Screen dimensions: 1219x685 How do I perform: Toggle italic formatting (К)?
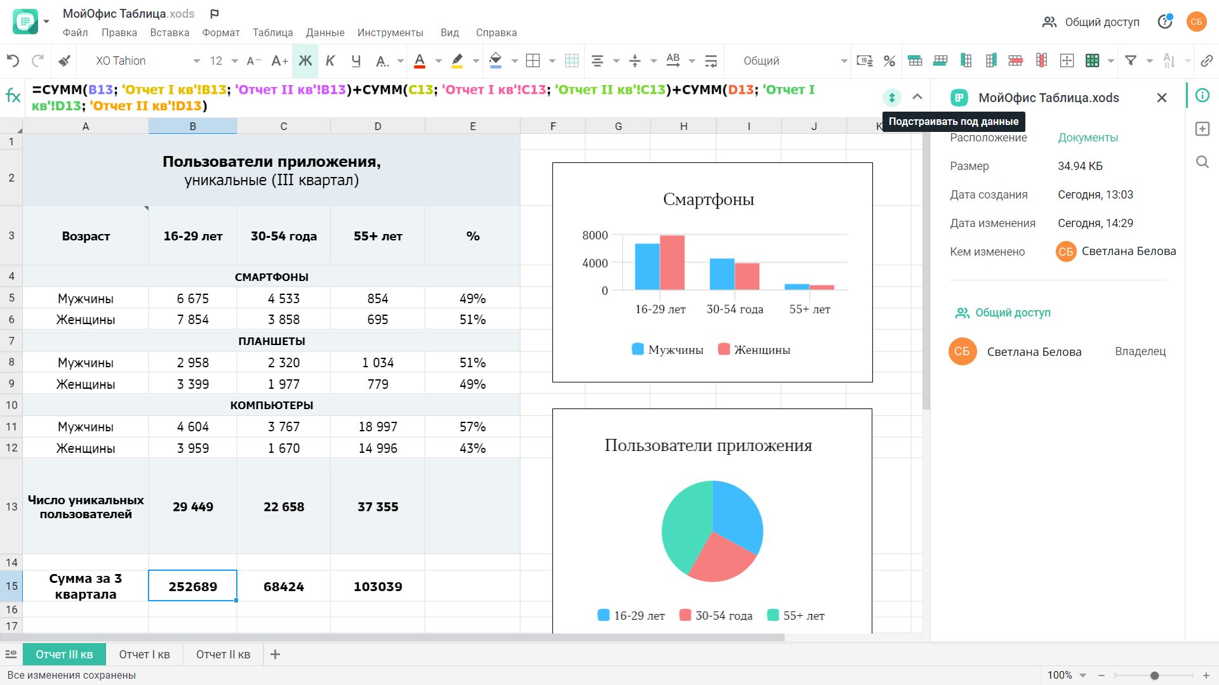330,61
